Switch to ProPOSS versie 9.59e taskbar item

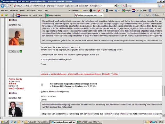[x=89, y=122]
